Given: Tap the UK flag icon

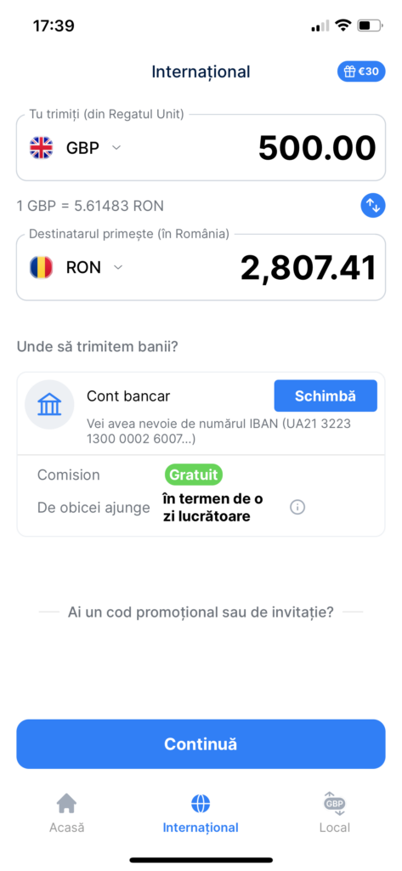Looking at the screenshot, I should 41,148.
